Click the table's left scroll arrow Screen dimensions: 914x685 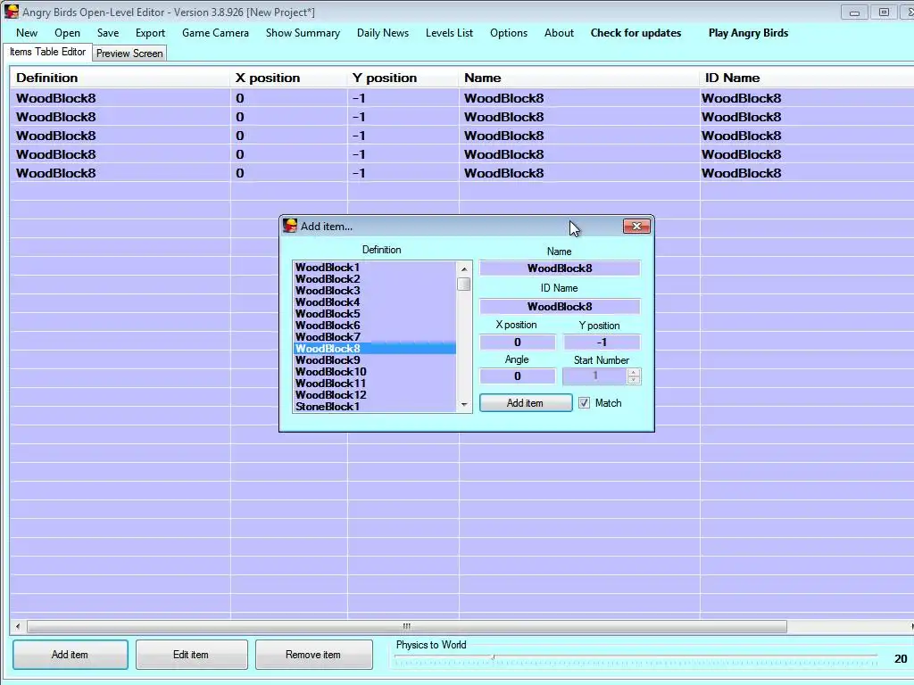point(18,626)
